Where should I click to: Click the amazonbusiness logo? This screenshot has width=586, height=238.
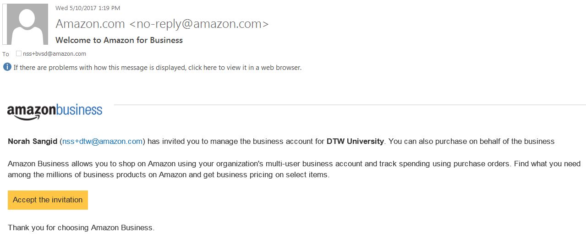click(x=55, y=111)
